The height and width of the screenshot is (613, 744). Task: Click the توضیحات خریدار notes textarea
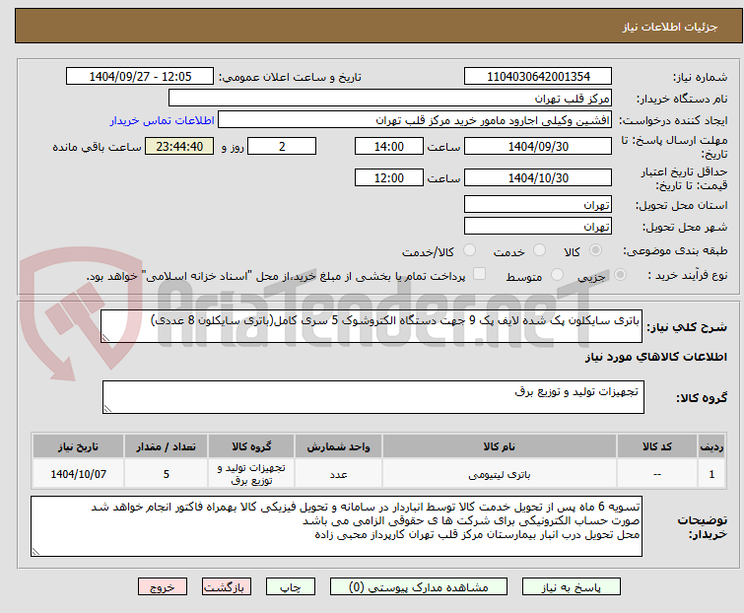pos(336,526)
